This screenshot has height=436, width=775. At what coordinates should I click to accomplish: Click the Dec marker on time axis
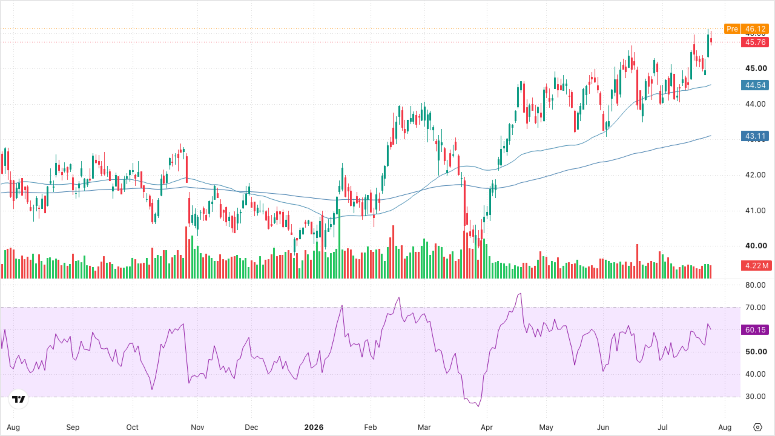tap(251, 427)
